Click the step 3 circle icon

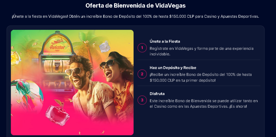142,100
